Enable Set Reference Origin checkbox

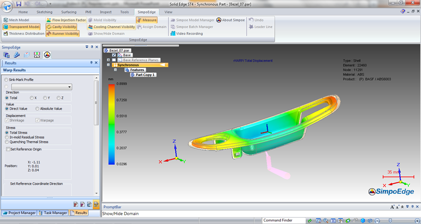[x=8, y=149]
